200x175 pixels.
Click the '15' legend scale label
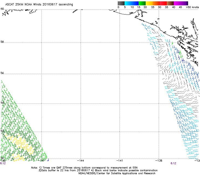point(139,7)
